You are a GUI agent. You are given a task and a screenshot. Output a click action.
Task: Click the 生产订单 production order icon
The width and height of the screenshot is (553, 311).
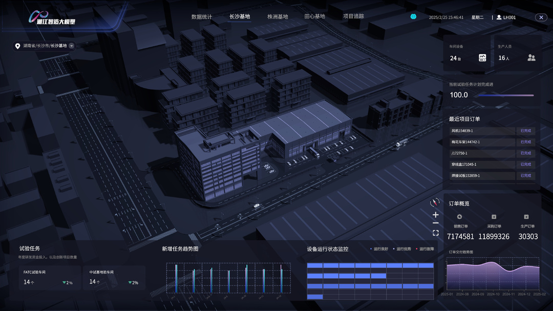click(x=526, y=217)
